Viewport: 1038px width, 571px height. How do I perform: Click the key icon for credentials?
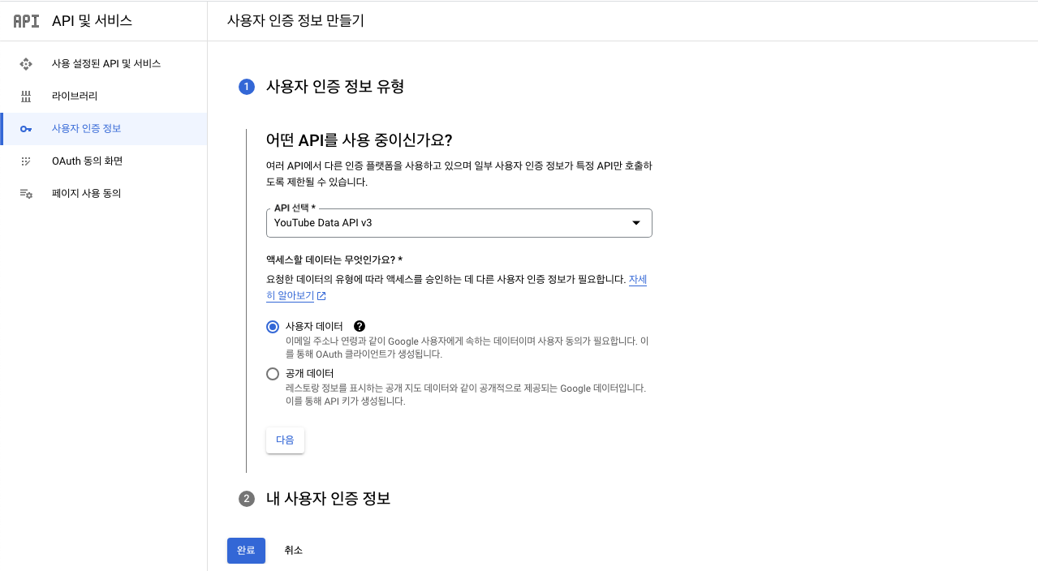[26, 129]
